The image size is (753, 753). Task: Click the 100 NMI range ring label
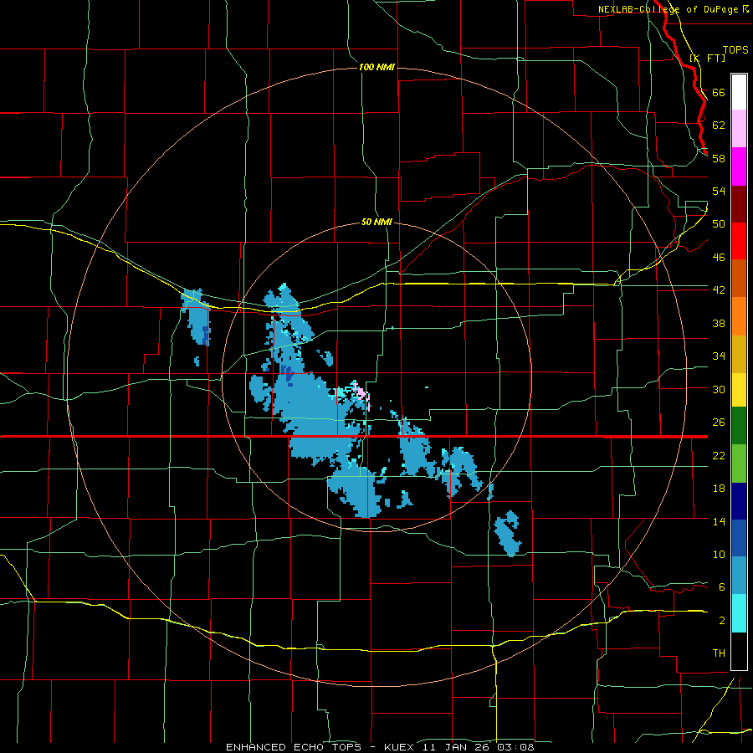(376, 67)
